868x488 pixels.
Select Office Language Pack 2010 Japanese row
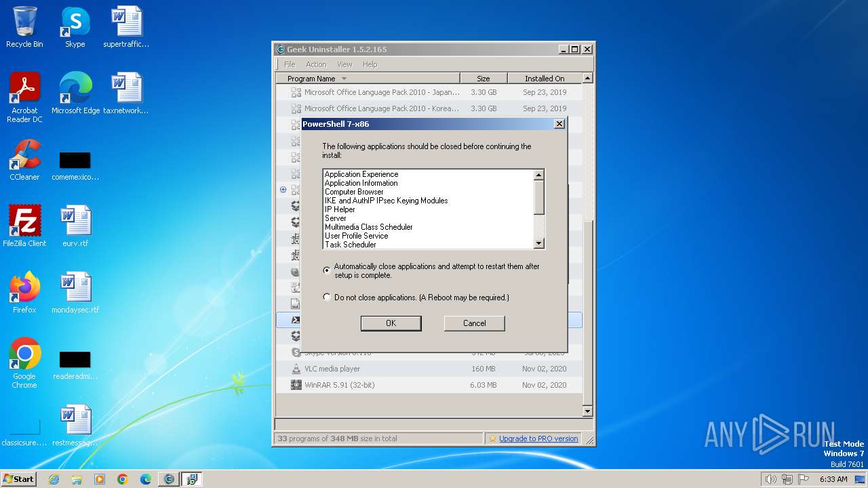coord(429,92)
